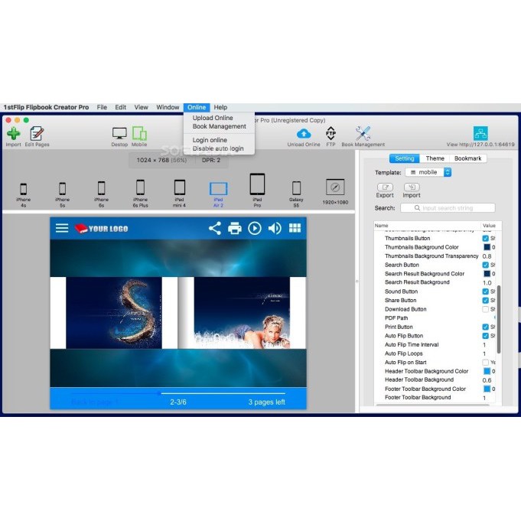Click the Footer Toolbar Background Color swatch
The width and height of the screenshot is (521, 521).
pyautogui.click(x=487, y=389)
